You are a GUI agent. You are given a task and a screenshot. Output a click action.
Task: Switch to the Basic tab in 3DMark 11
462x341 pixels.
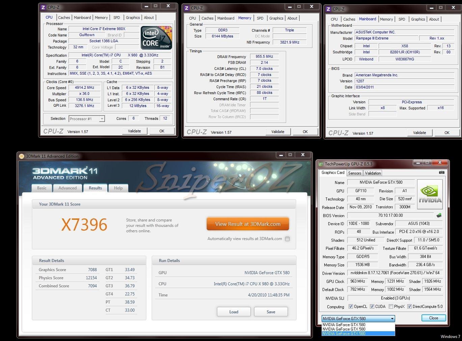pos(42,188)
